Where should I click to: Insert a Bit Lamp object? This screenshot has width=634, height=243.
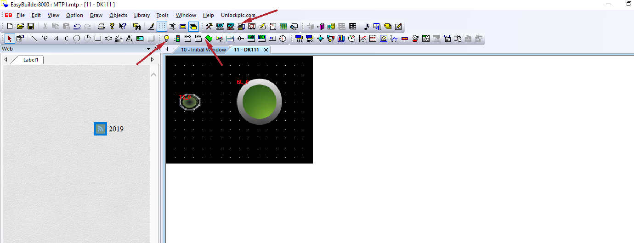pos(167,38)
